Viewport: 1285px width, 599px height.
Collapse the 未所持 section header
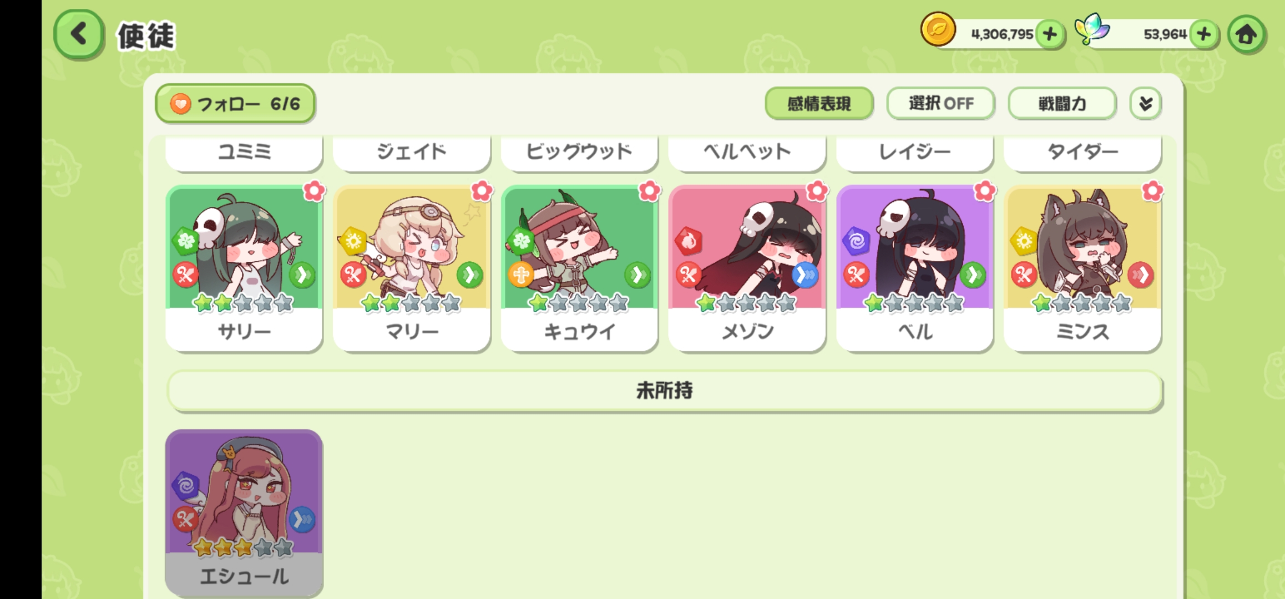[x=664, y=391]
